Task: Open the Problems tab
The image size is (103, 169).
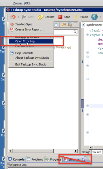Action: [x=35, y=159]
